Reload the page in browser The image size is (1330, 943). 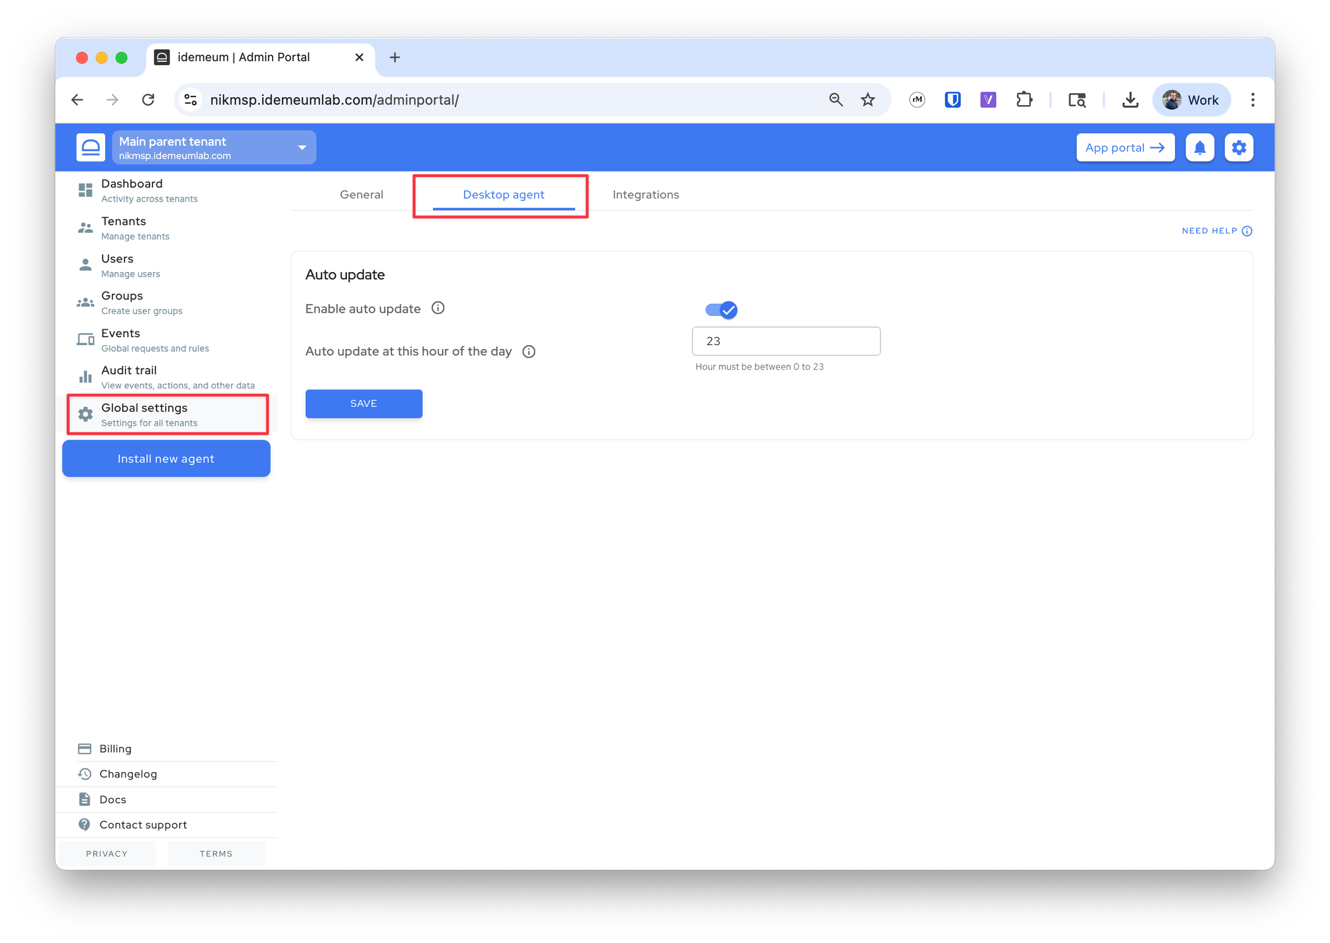click(148, 100)
